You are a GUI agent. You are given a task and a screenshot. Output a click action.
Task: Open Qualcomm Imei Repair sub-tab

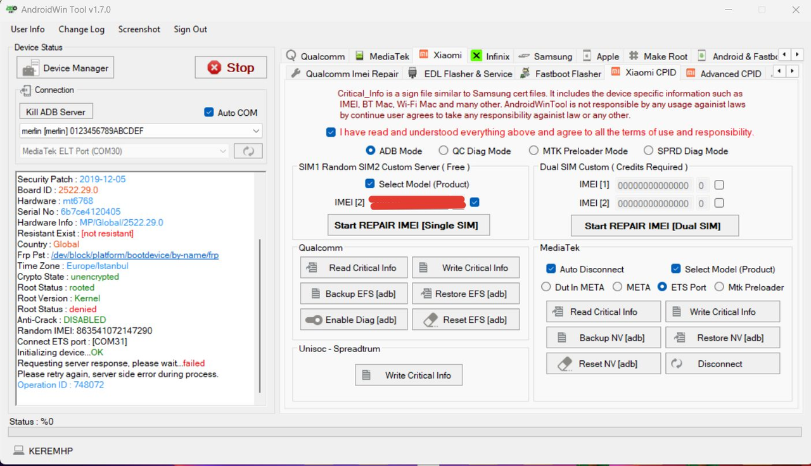[345, 73]
